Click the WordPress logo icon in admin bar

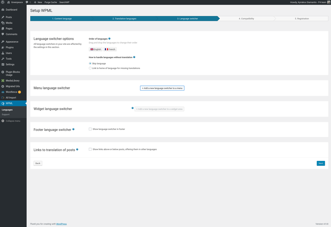pos(3,2)
